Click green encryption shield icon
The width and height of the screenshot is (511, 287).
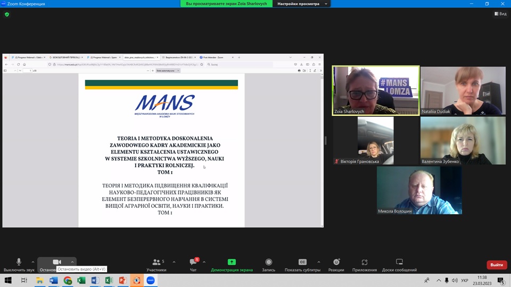pos(7,14)
